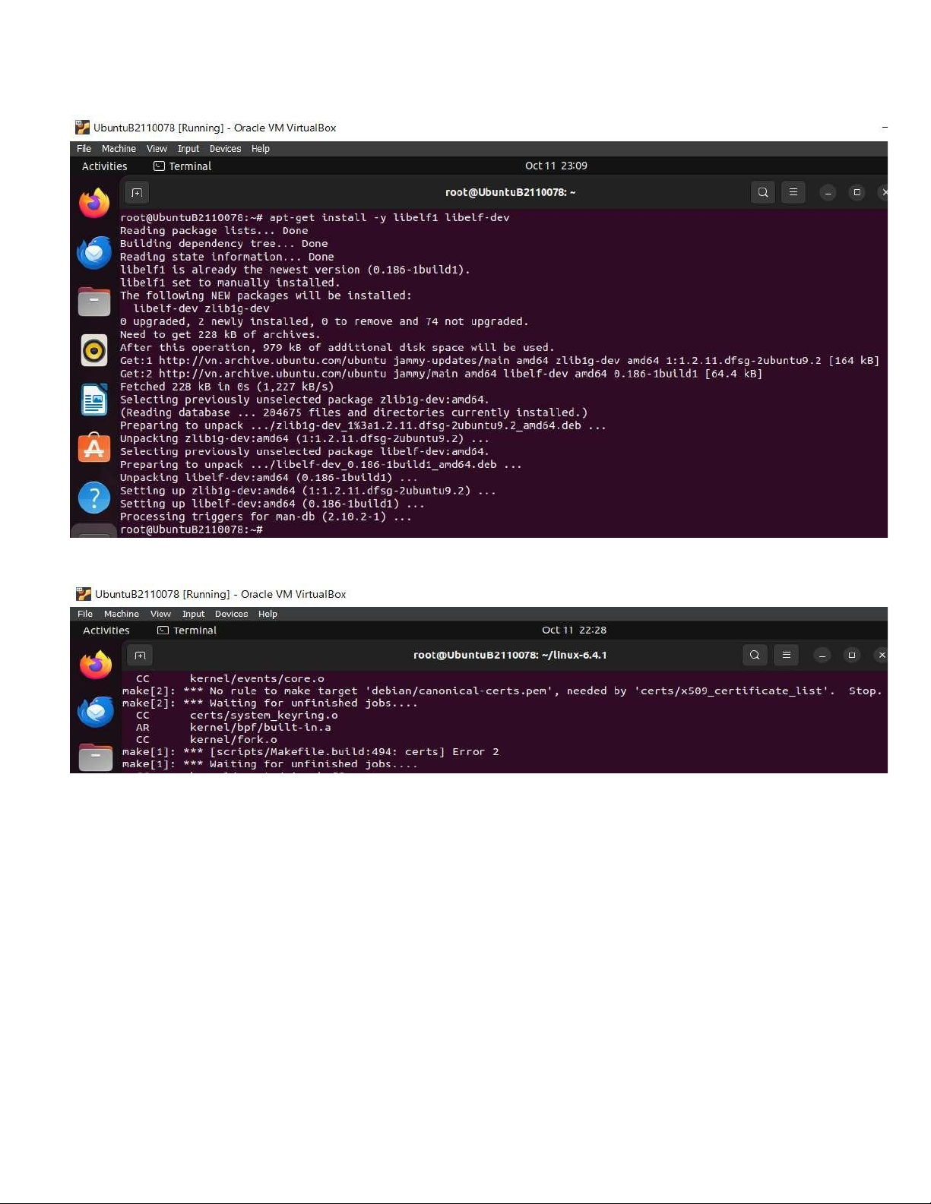Open Ubuntu Software from the dock
931x1204 pixels.
[94, 448]
